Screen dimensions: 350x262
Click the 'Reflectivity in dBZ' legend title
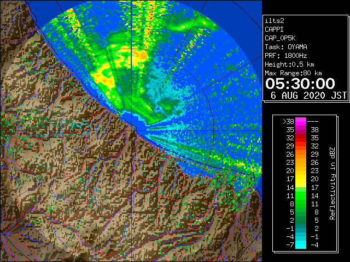click(x=332, y=183)
